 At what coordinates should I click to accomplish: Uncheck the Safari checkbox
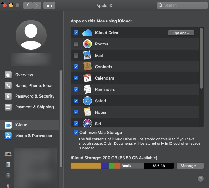point(76,101)
